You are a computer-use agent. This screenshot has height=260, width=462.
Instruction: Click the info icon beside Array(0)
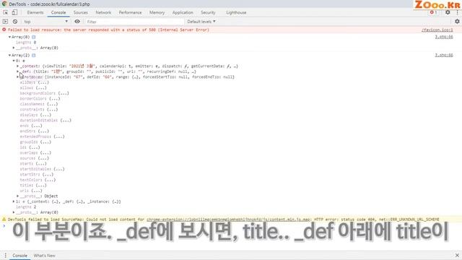coord(34,37)
